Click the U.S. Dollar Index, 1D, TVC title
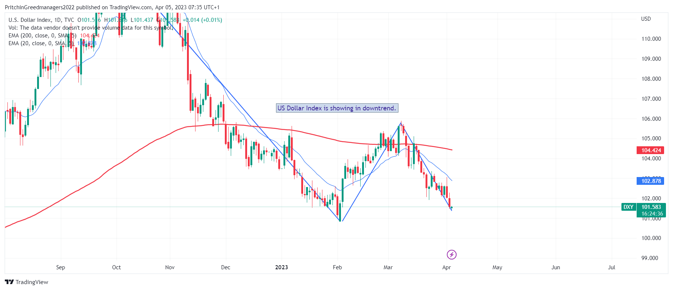 (x=41, y=20)
